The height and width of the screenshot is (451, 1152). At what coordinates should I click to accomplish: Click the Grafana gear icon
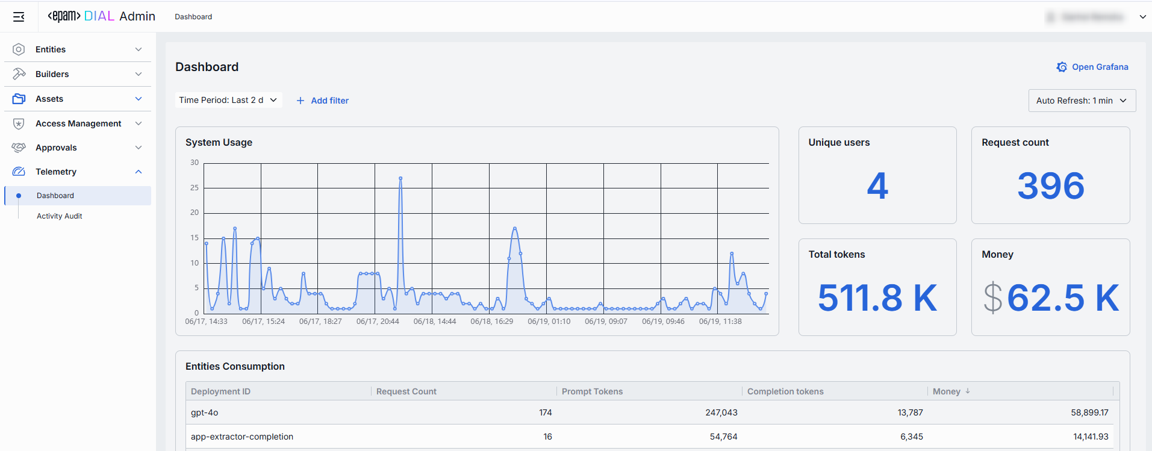pos(1062,67)
